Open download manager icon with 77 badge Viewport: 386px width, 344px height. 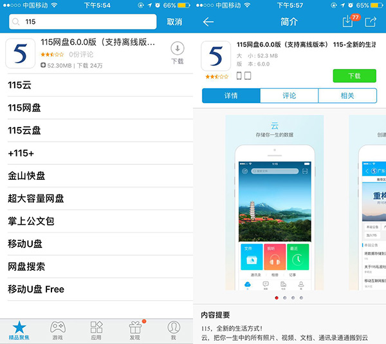pyautogui.click(x=351, y=21)
